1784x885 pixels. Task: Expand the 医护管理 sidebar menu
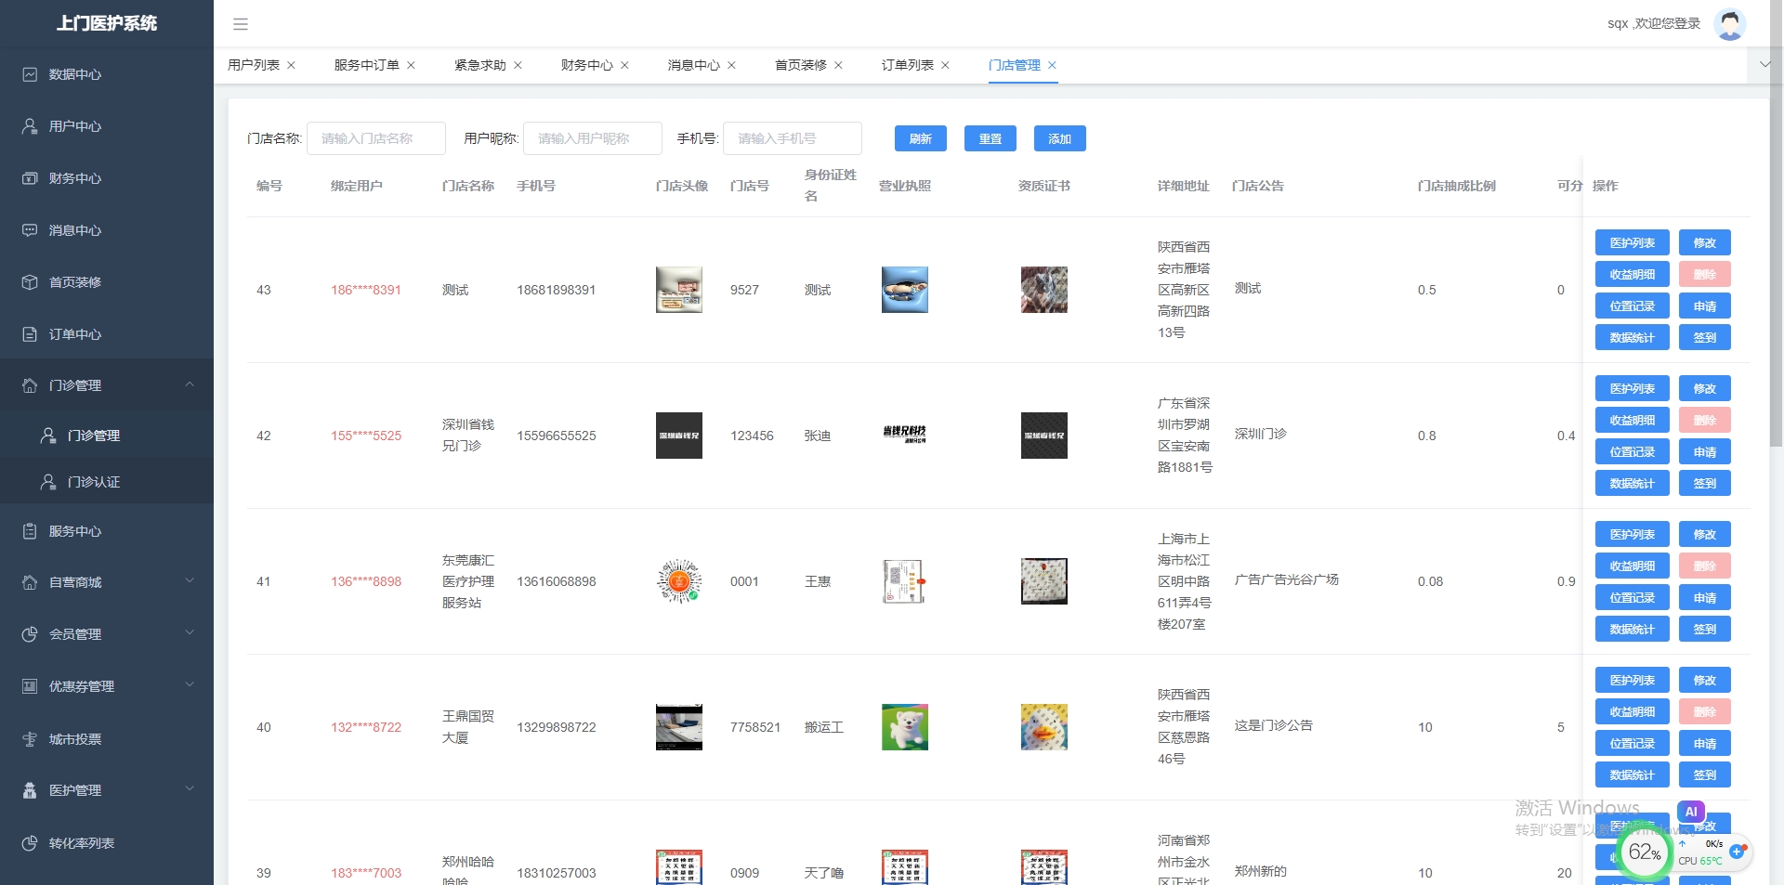pos(190,789)
